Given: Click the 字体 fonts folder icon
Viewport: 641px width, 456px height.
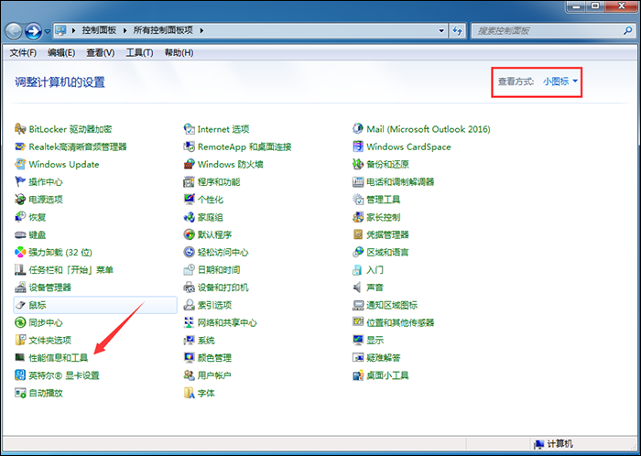Looking at the screenshot, I should [x=190, y=393].
